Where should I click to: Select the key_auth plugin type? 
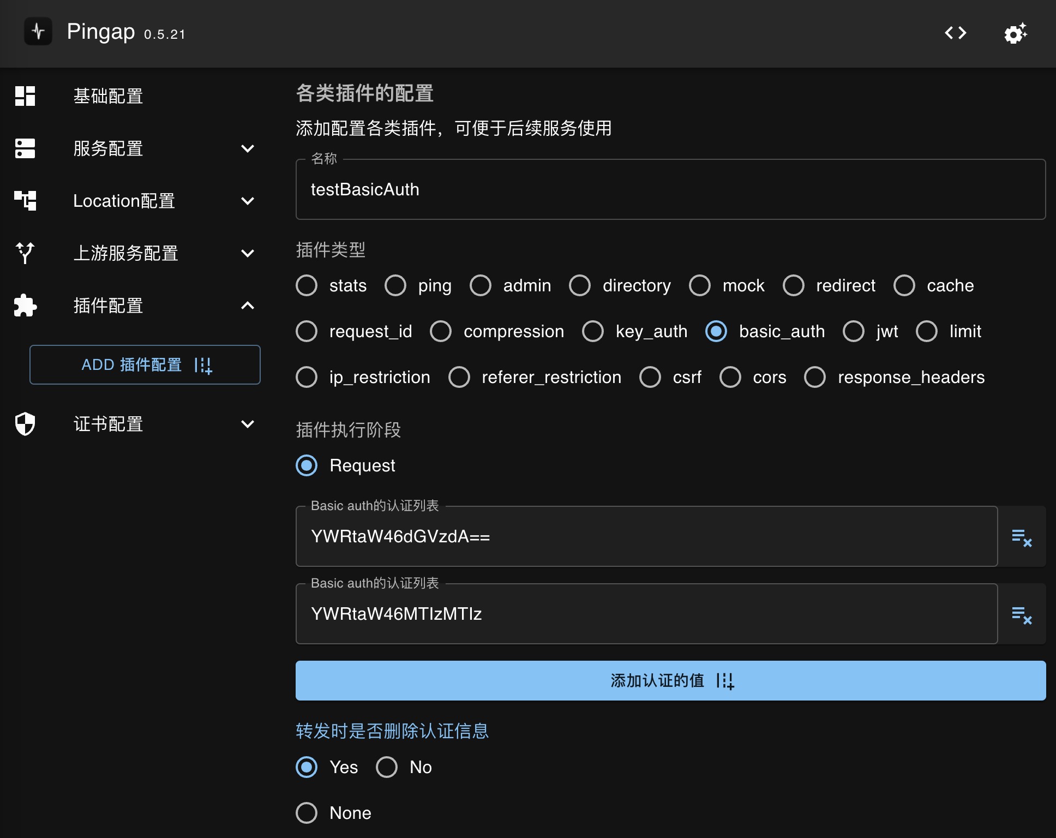click(593, 331)
